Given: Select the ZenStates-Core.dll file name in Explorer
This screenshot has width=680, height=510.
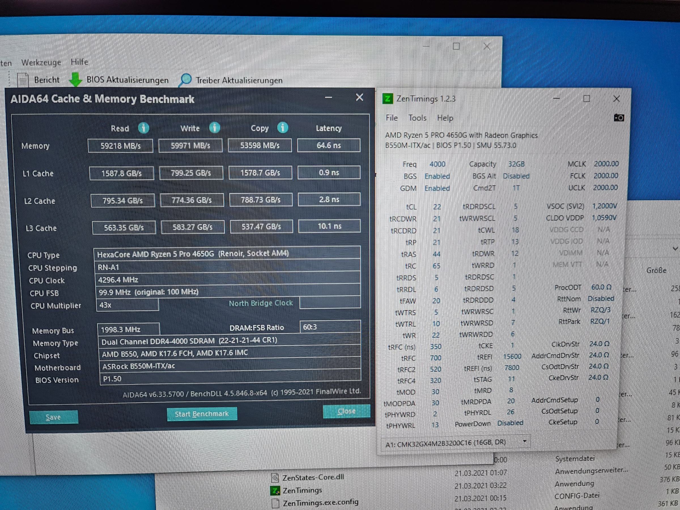Looking at the screenshot, I should [313, 477].
